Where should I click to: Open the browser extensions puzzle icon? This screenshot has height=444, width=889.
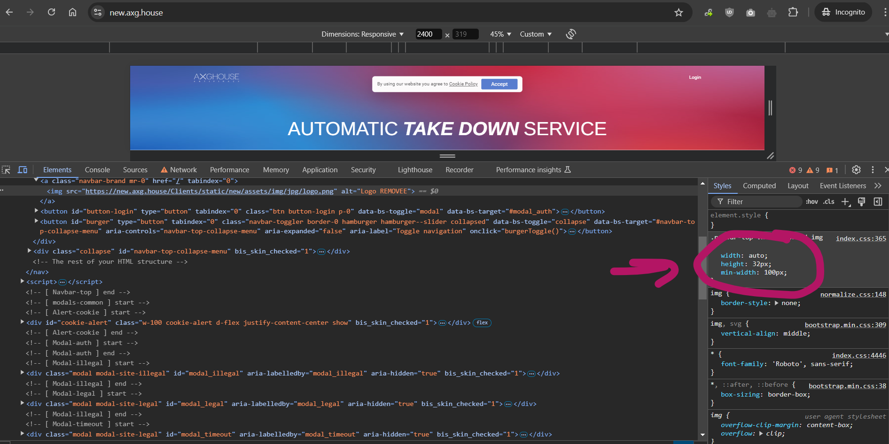793,13
